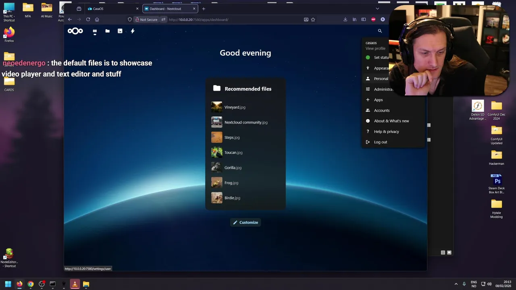Open the Nextcloud search magnifier
Viewport: 516px width, 290px height.
coord(380,31)
